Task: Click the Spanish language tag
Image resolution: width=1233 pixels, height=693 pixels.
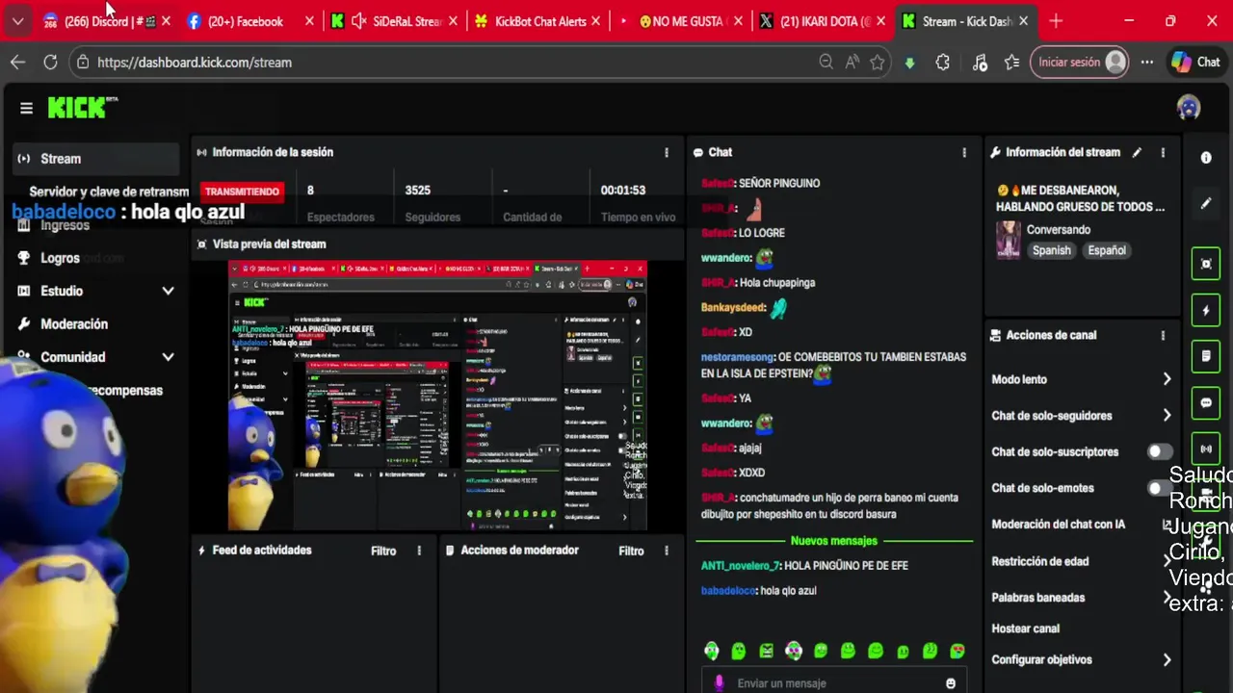Action: click(x=1051, y=250)
